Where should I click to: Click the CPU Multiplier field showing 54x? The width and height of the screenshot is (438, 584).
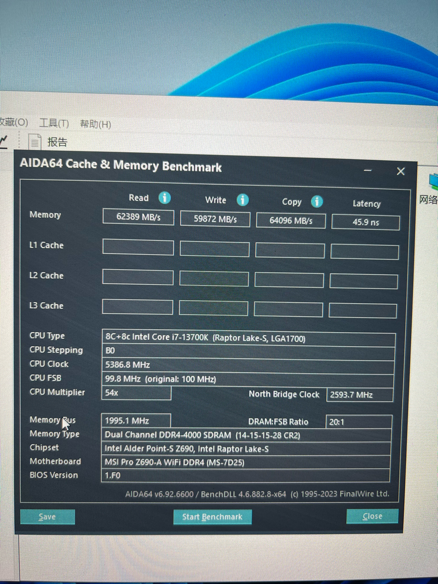[x=136, y=393]
